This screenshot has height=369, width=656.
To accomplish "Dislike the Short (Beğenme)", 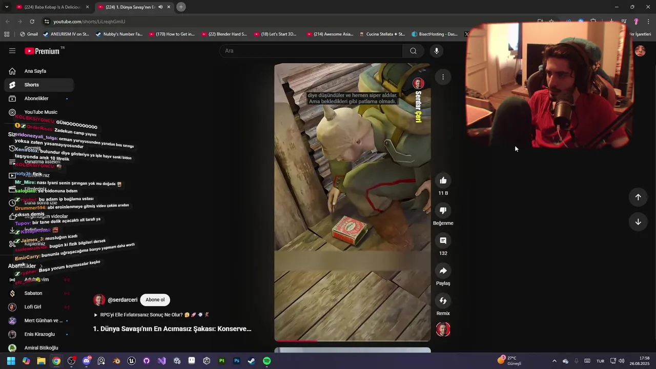I will 443,210.
